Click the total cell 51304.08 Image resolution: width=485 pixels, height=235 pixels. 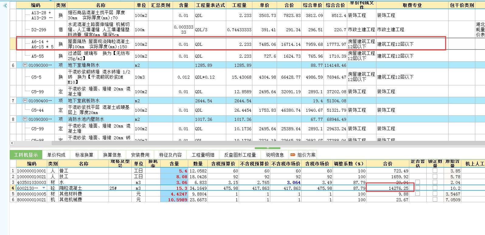335,101
